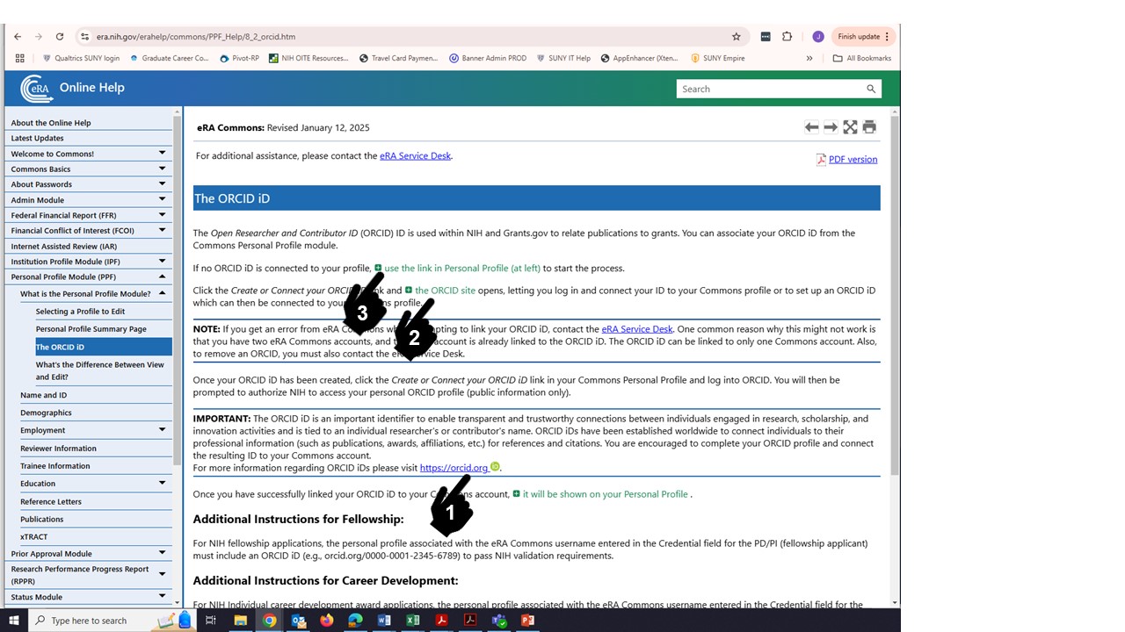This screenshot has height=632, width=1125.
Task: Open site information icon beside the URL
Action: point(84,37)
